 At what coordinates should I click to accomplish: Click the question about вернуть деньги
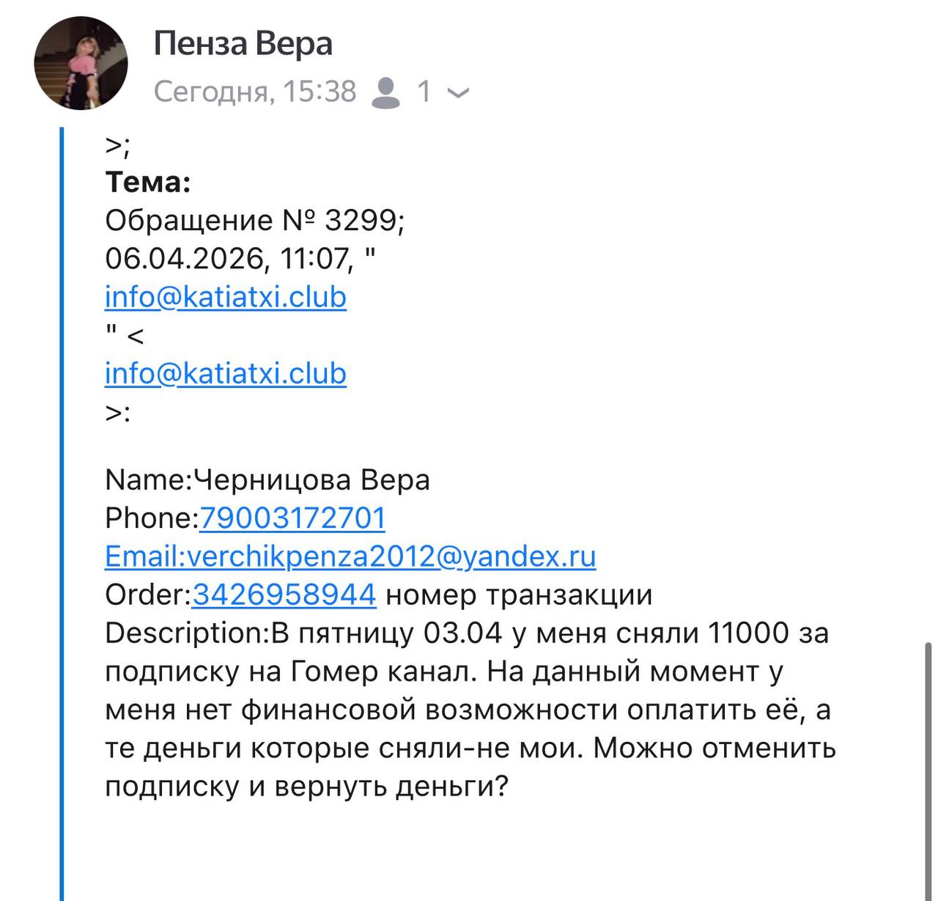pyautogui.click(x=306, y=787)
